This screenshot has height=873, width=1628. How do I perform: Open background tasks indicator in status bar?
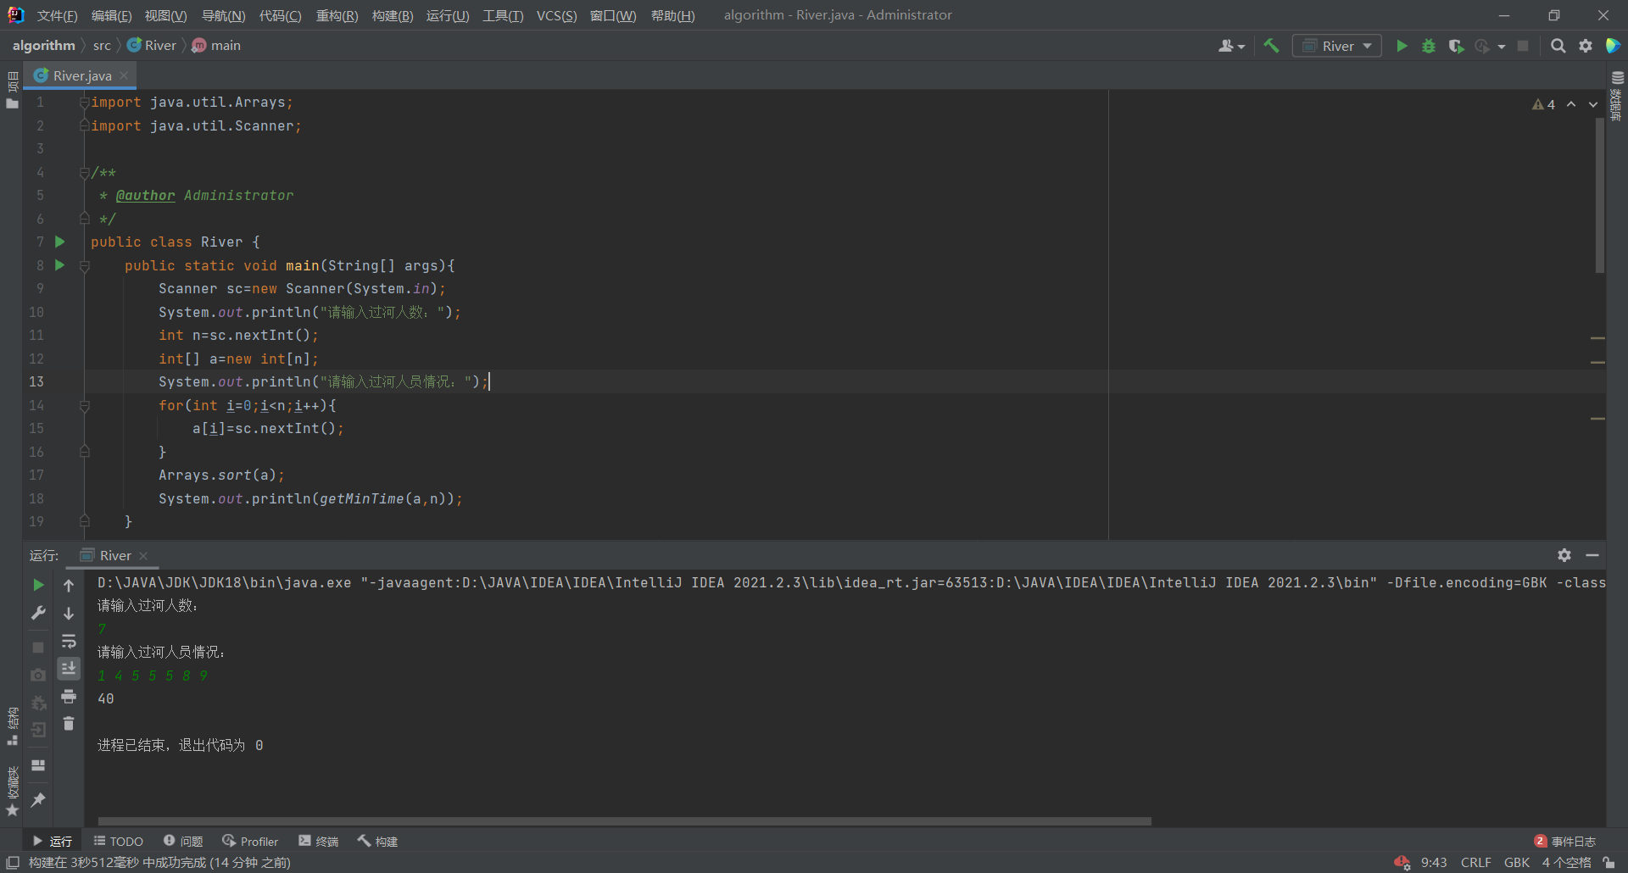pyautogui.click(x=1402, y=863)
